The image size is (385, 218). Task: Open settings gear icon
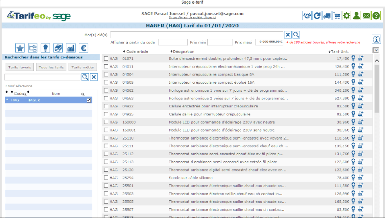pos(346,16)
